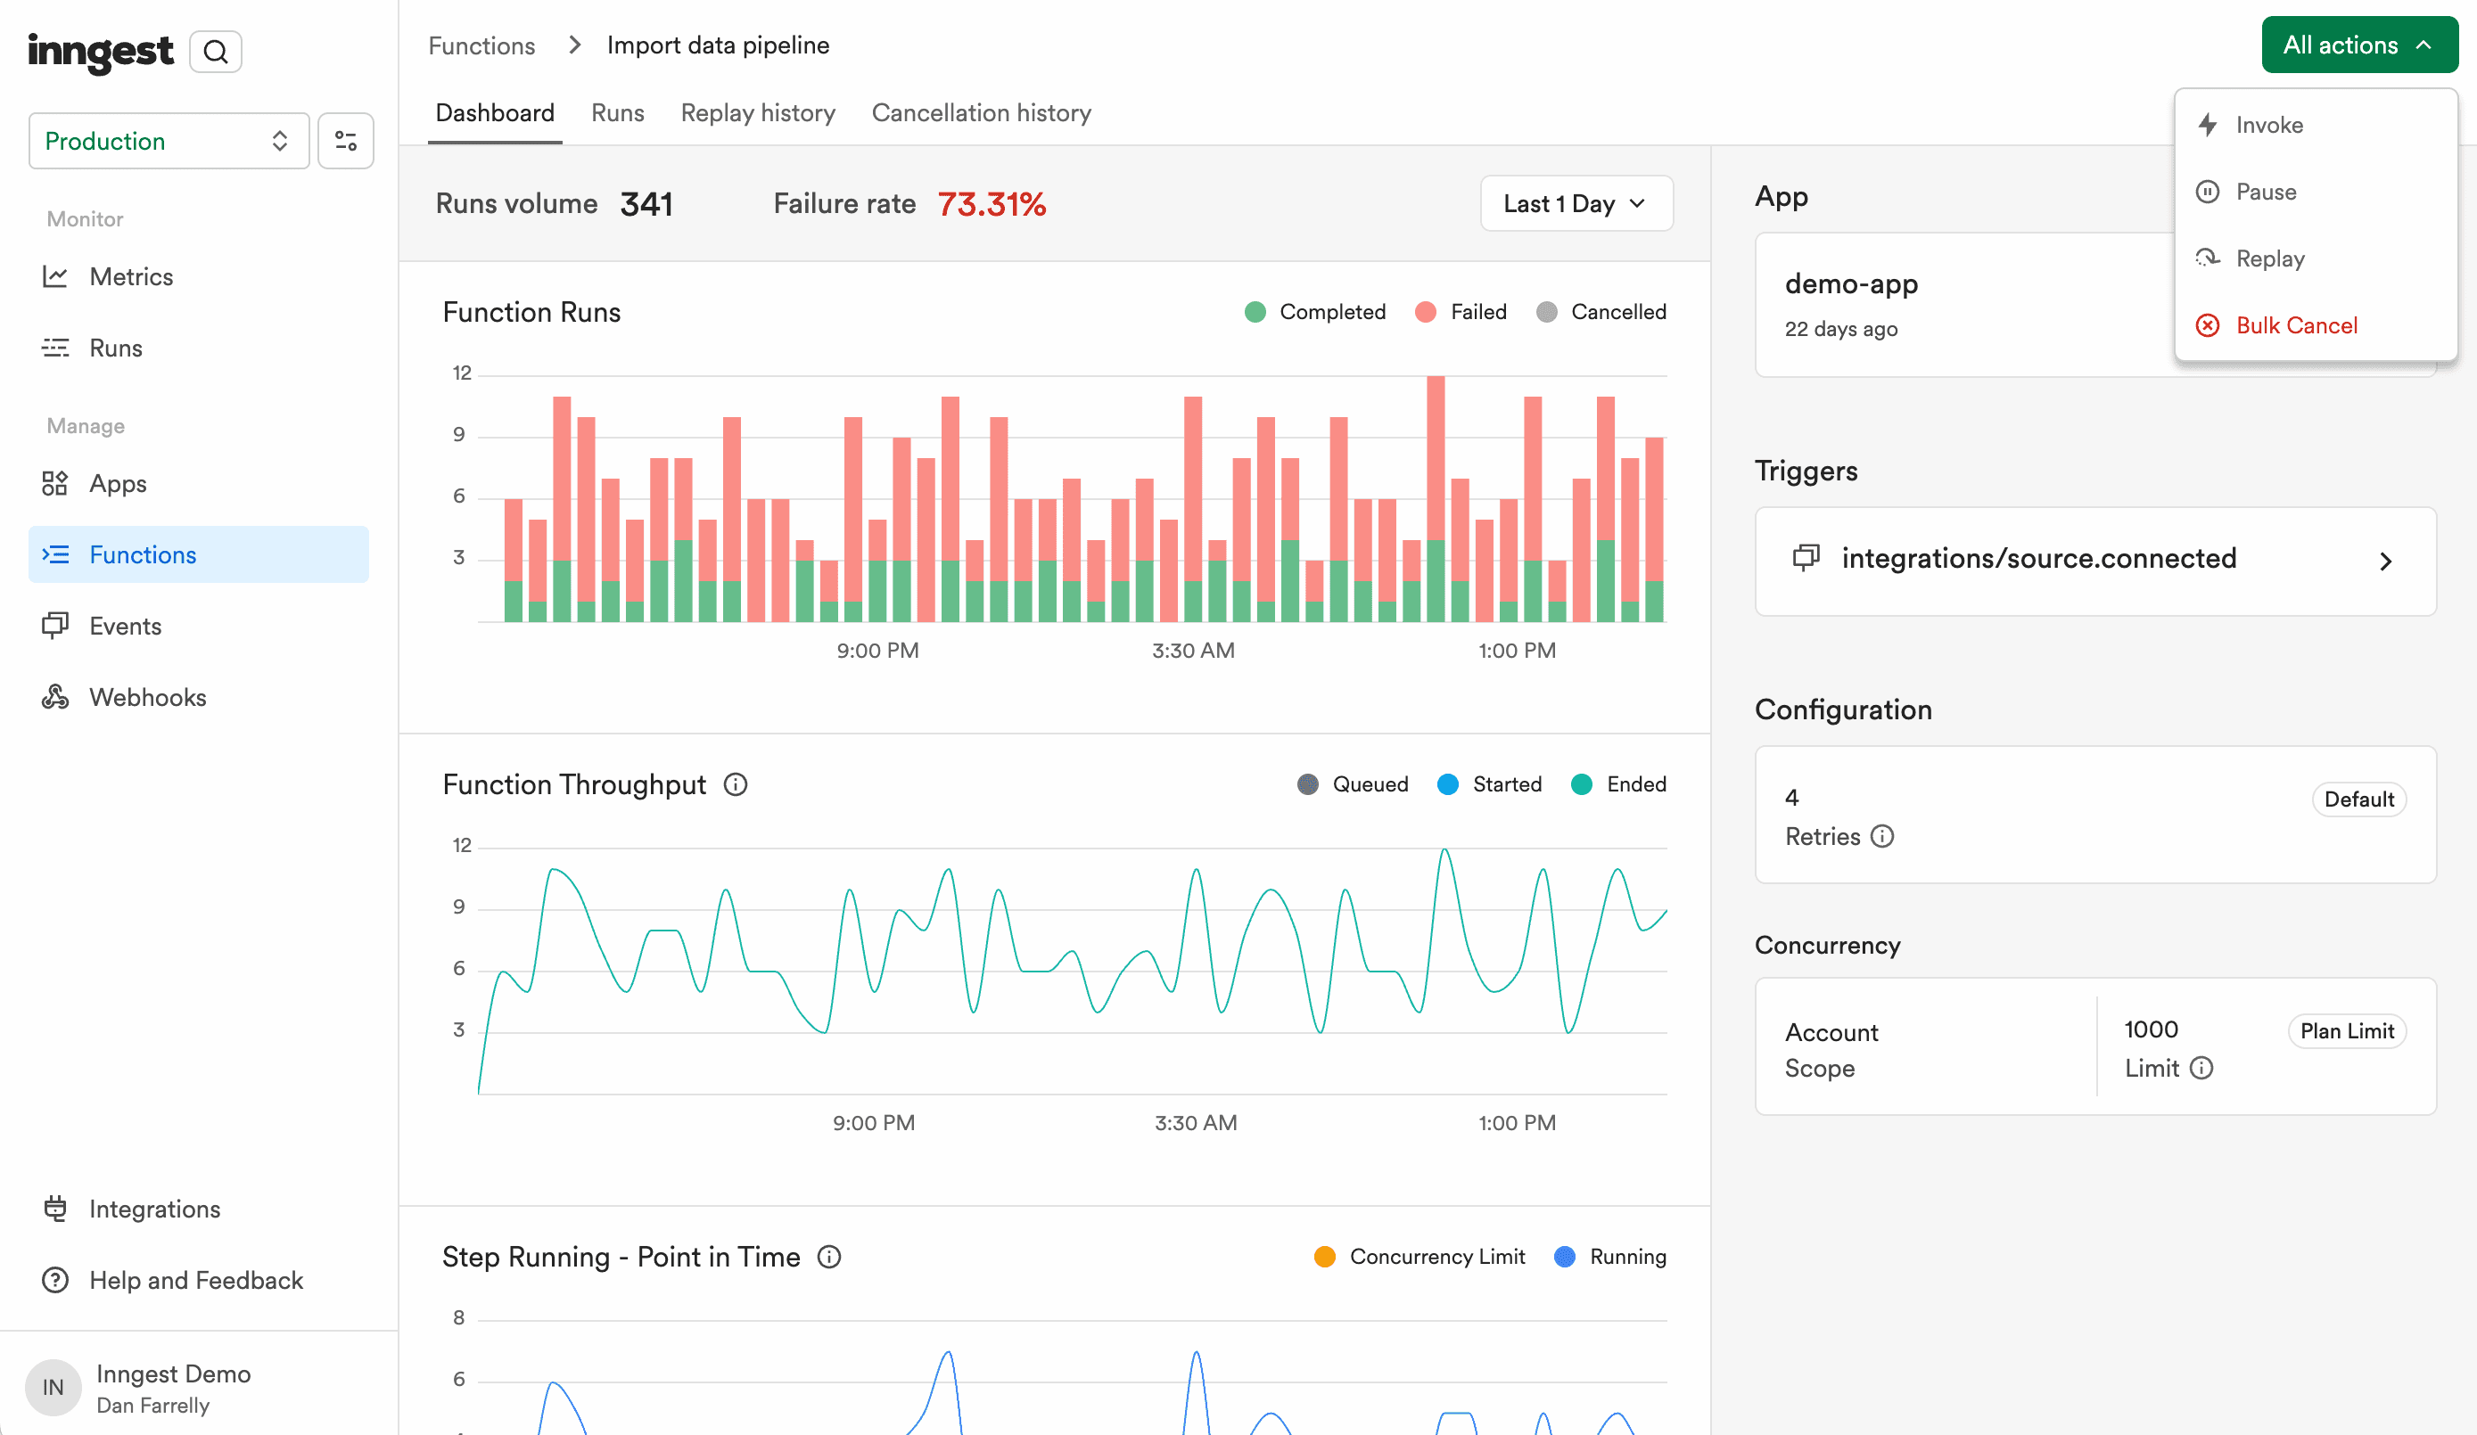Collapse the All actions dropdown menu
This screenshot has width=2477, height=1435.
click(2358, 45)
